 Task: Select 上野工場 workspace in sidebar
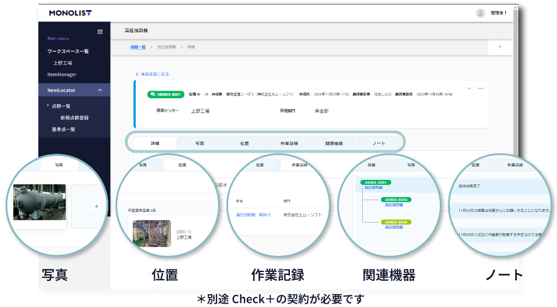click(x=63, y=63)
